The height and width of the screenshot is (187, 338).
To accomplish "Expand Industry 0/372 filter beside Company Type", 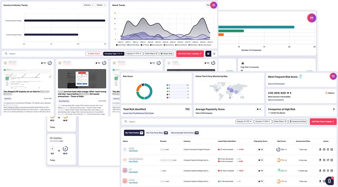I will [134, 54].
